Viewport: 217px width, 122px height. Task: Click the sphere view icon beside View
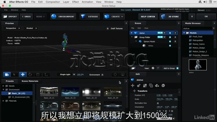[153, 68]
